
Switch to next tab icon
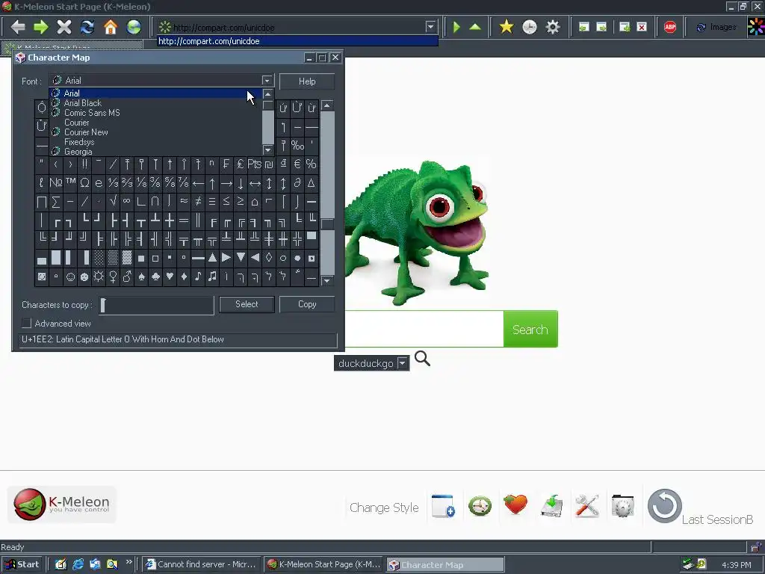pos(601,27)
